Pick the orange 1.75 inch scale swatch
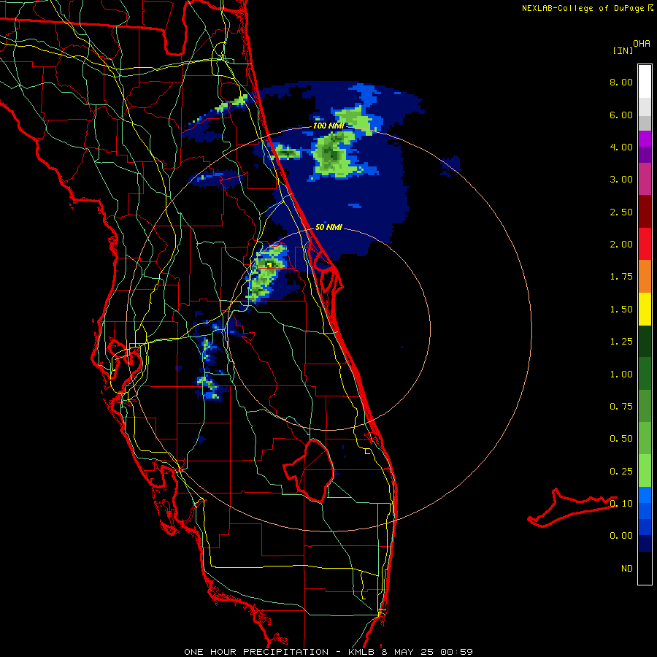 point(645,277)
